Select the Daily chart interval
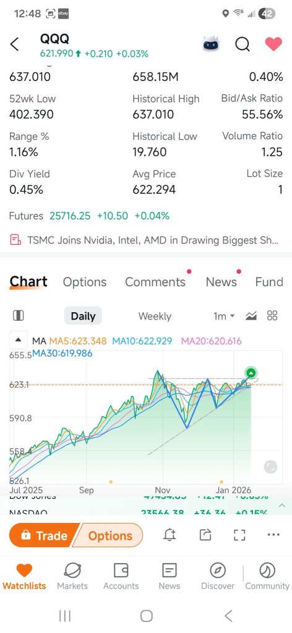The height and width of the screenshot is (633, 292). (x=83, y=316)
